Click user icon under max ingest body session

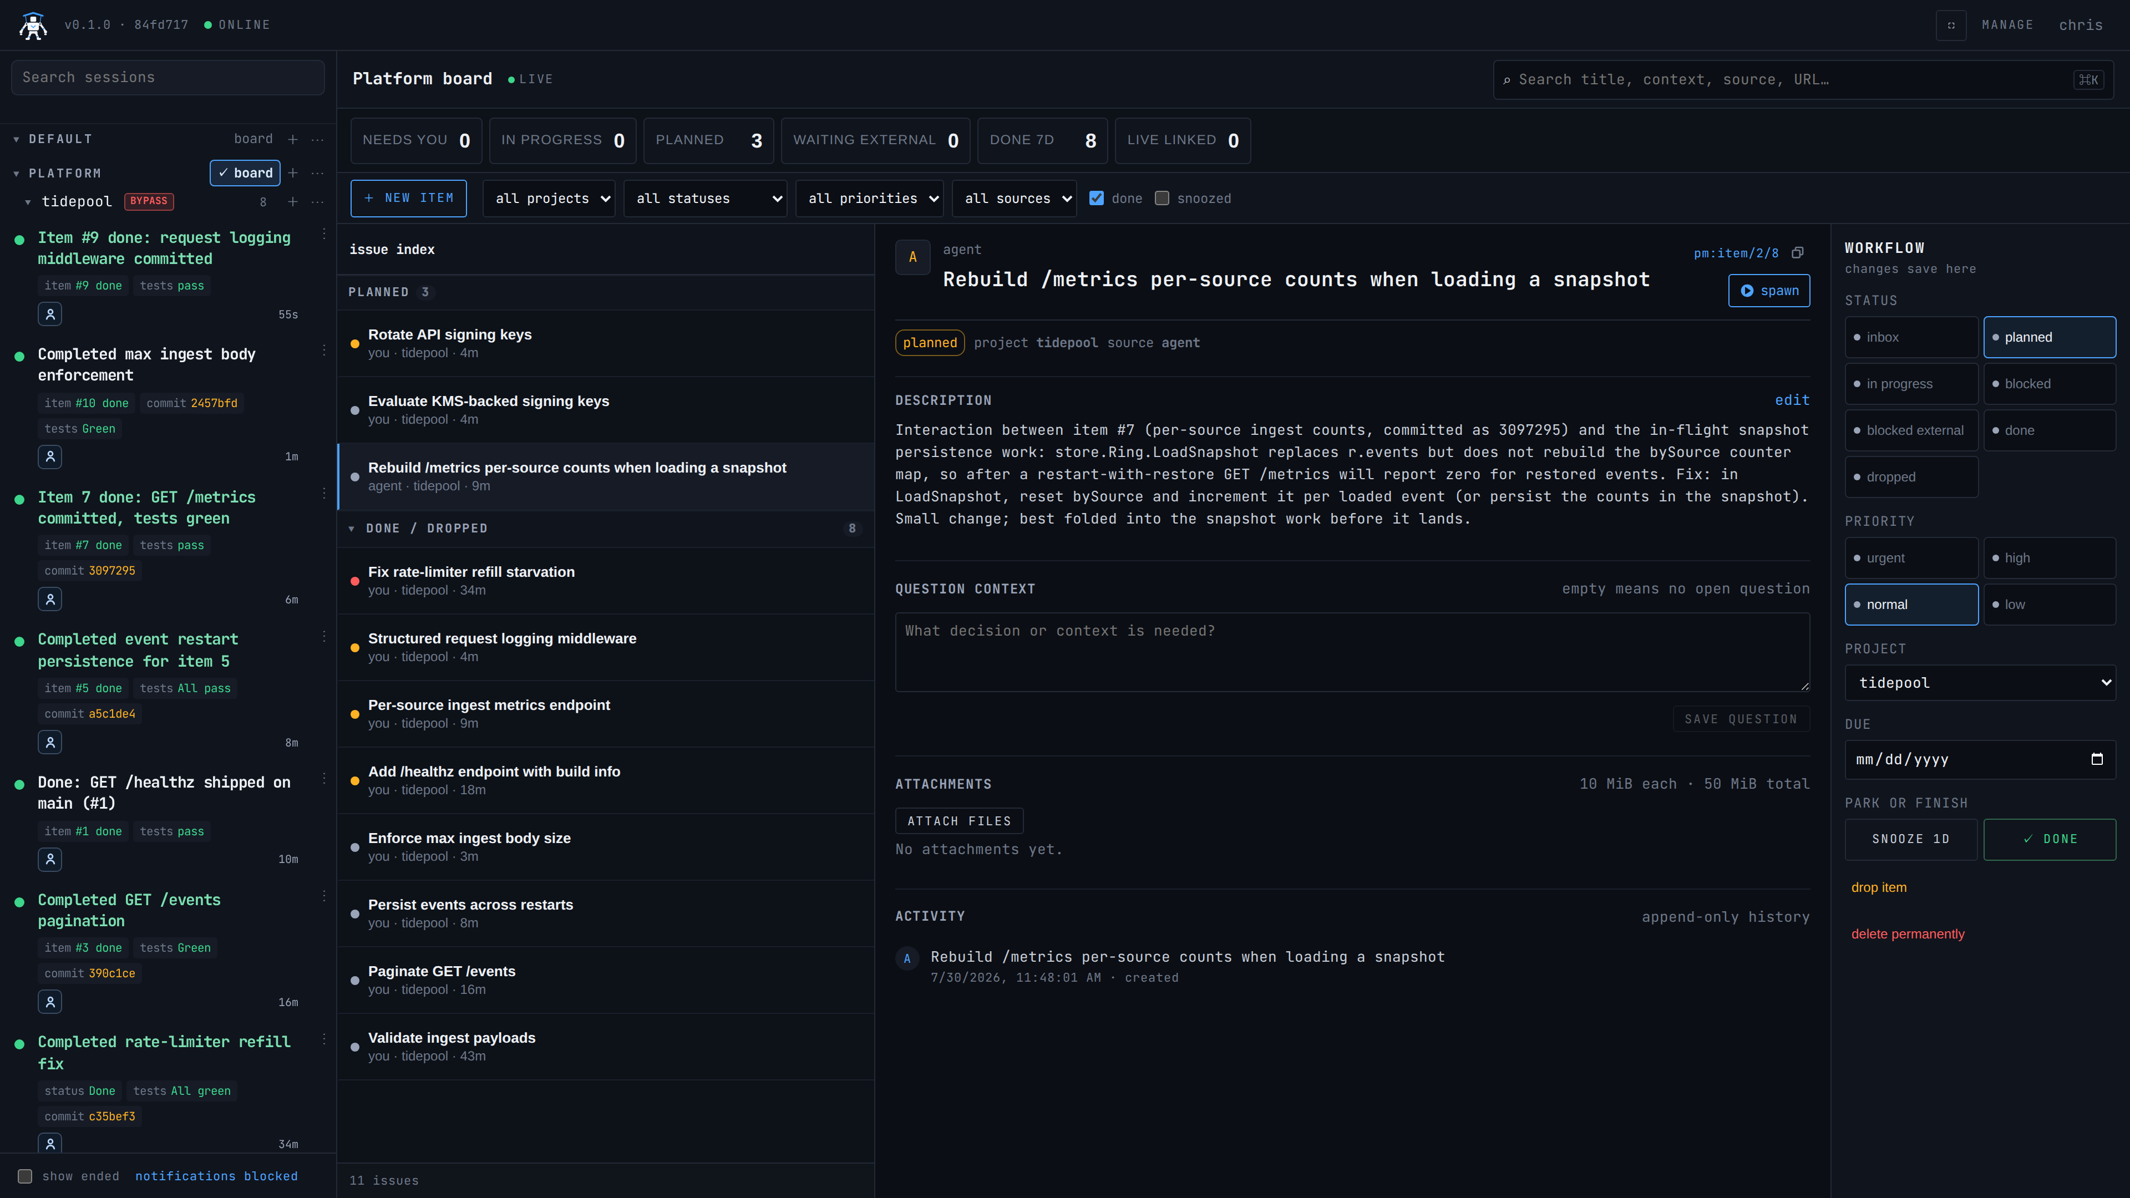click(x=49, y=456)
